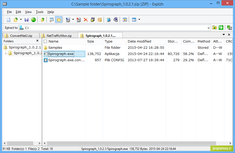Open the dropdown arrow beside Open archive
Screen dimensions: 235x153
point(21,19)
